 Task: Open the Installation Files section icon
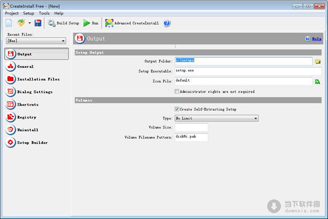[10, 79]
